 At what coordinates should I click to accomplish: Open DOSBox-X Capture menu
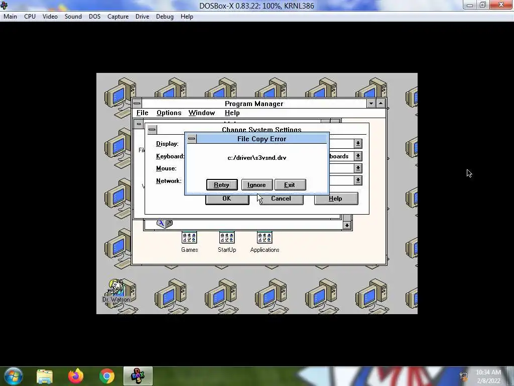point(118,17)
